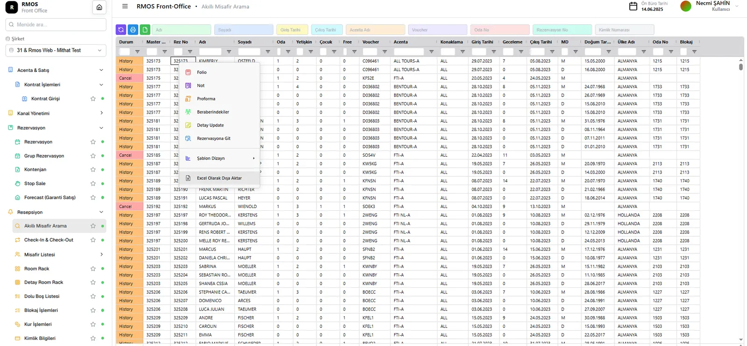Open the user menu chevron beside Kullanıcı
The width and height of the screenshot is (747, 346).
pos(737,6)
